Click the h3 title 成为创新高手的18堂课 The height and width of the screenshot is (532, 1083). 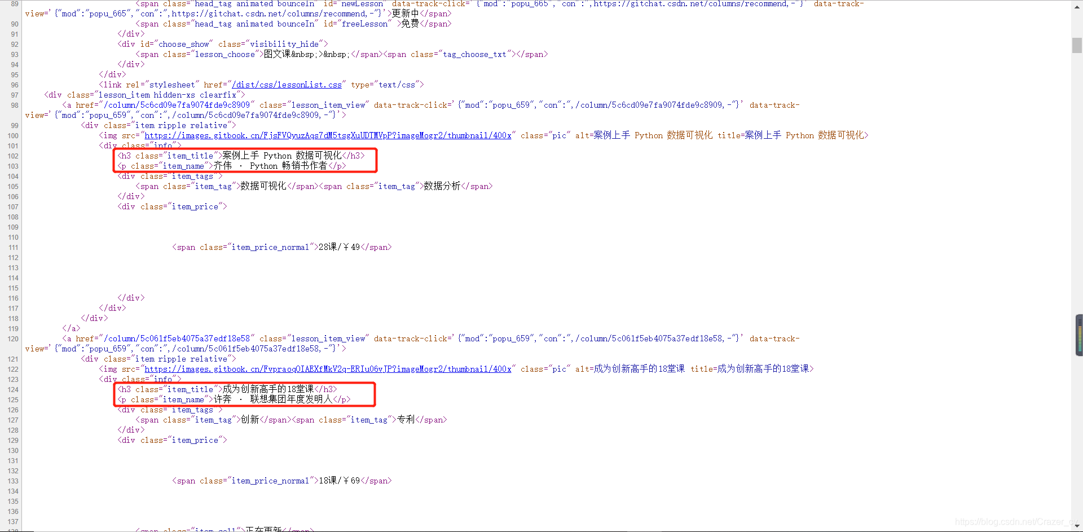pos(268,389)
